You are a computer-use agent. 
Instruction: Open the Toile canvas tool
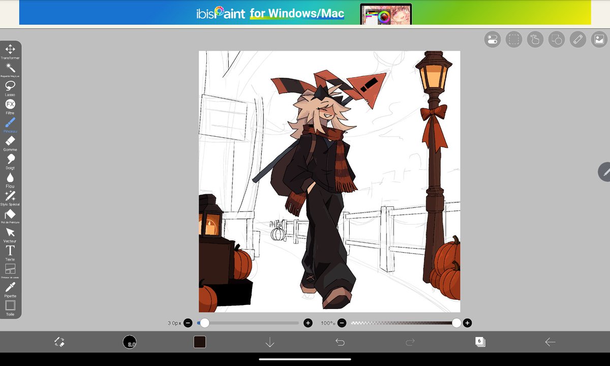(x=10, y=308)
